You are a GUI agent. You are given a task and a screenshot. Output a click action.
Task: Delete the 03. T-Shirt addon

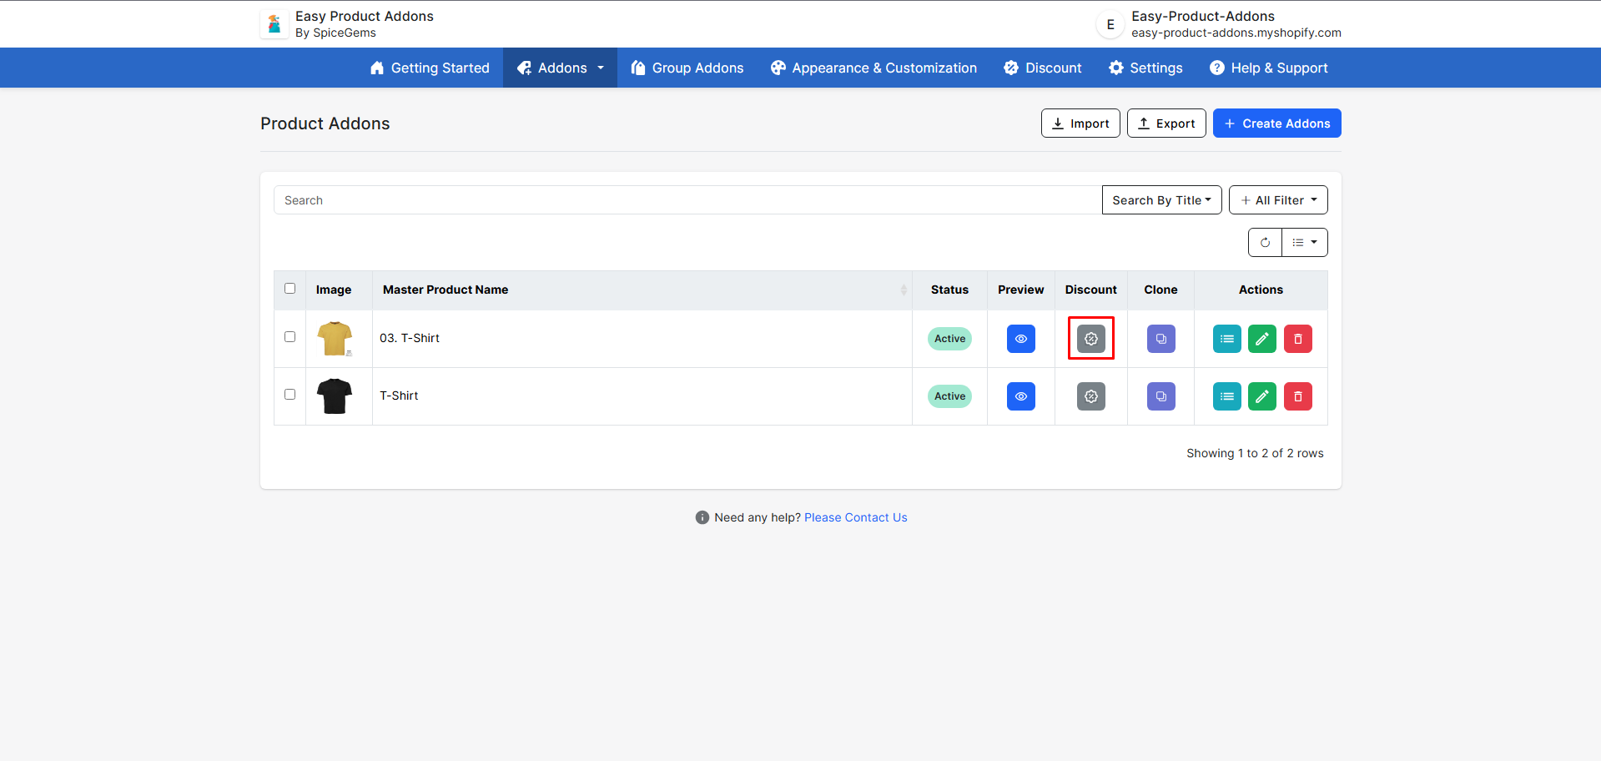[x=1297, y=339]
